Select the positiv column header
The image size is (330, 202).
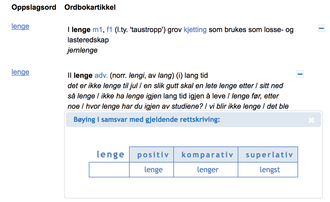151,155
